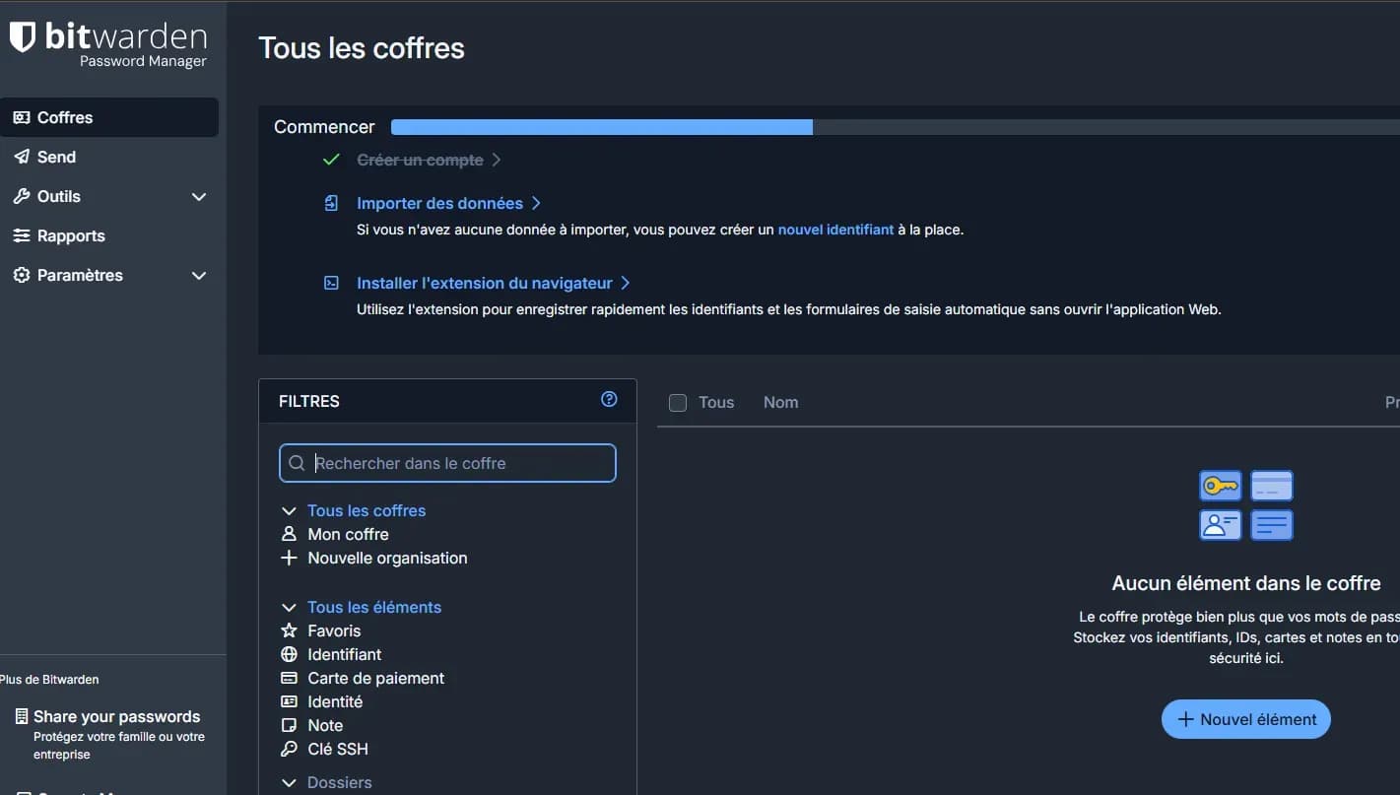Click the plus icon beside Nouvelle organisation
The height and width of the screenshot is (795, 1400).
(x=288, y=558)
